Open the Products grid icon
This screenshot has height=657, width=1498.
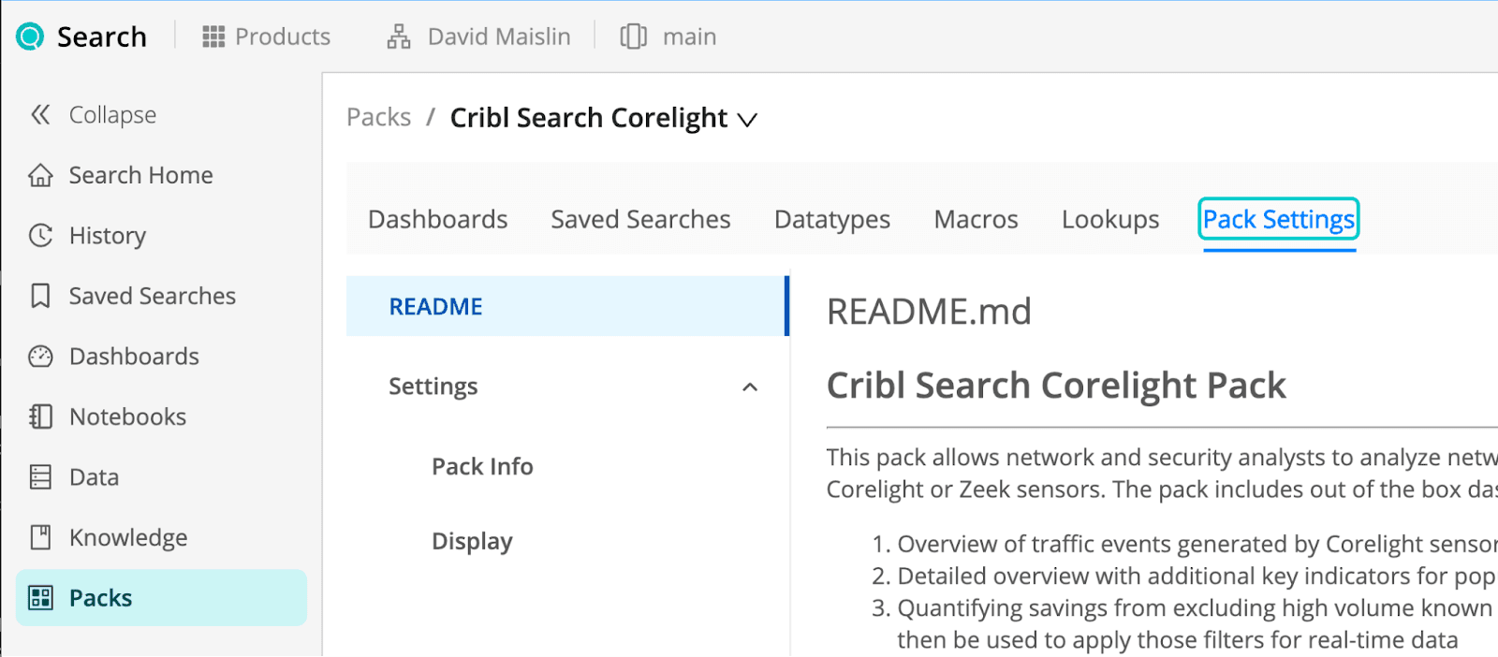[x=213, y=36]
